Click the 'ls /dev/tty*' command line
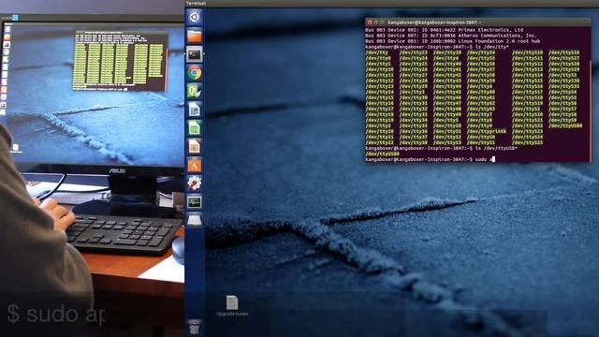The height and width of the screenshot is (337, 599). pyautogui.click(x=437, y=47)
